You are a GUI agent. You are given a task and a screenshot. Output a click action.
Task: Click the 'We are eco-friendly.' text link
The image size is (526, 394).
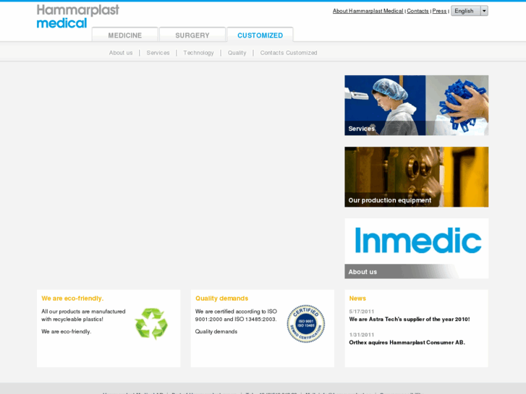coord(66,332)
